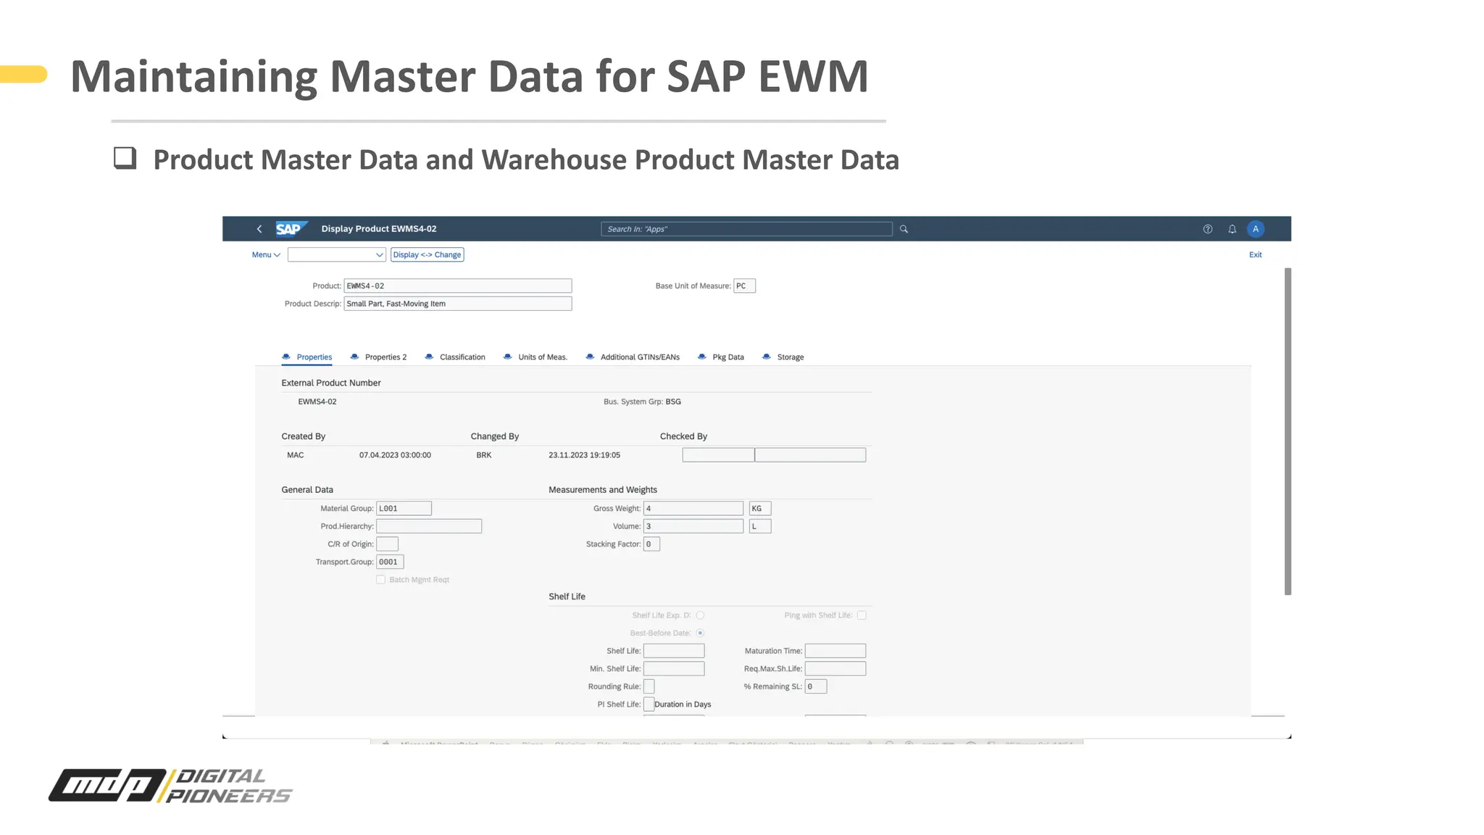The height and width of the screenshot is (835, 1484).
Task: Click the External Product Number value 'EWMS4-02'
Action: point(317,402)
